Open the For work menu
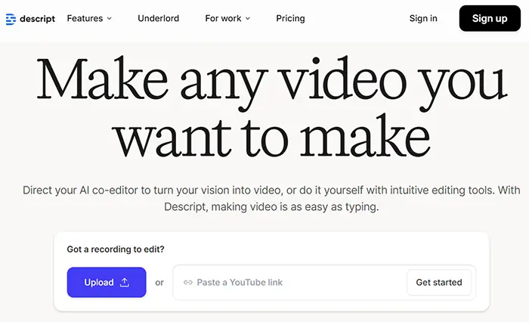The image size is (529, 322). (x=223, y=18)
